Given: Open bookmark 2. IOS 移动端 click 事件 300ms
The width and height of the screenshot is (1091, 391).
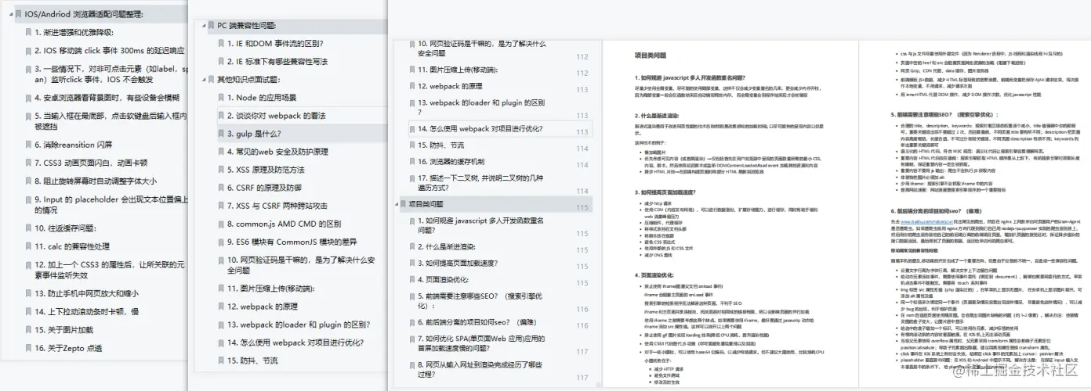Looking at the screenshot, I should point(110,50).
